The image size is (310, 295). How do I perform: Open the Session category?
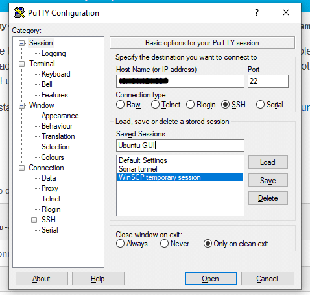click(x=41, y=43)
